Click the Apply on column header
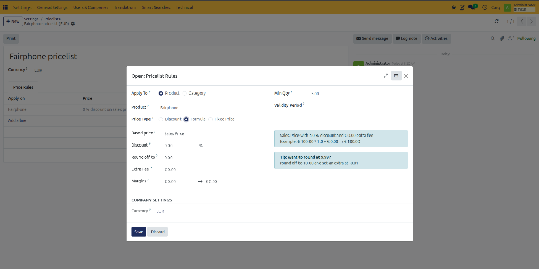539x269 pixels. (16, 98)
